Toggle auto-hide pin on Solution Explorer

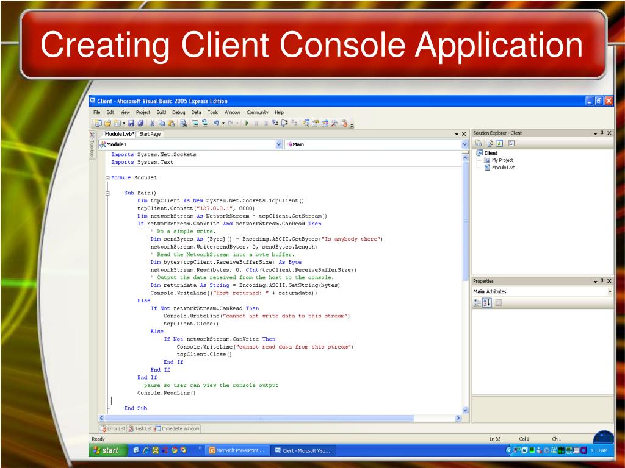[x=602, y=133]
